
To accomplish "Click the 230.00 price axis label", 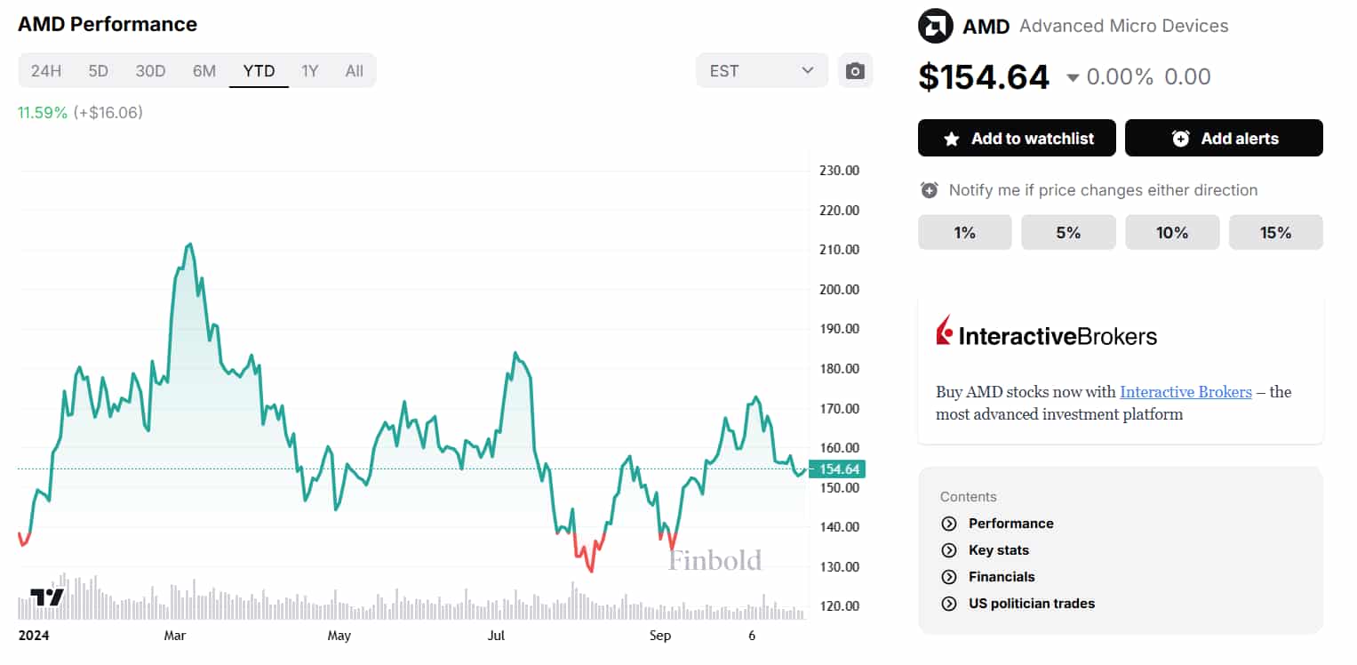I will [840, 171].
